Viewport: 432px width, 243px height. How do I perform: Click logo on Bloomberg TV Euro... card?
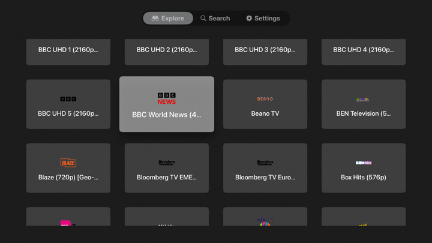coord(265,163)
